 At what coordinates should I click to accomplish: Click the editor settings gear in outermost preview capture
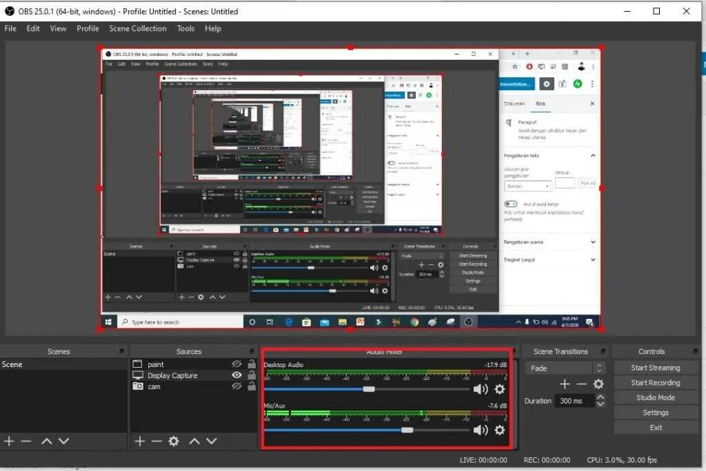tap(546, 84)
